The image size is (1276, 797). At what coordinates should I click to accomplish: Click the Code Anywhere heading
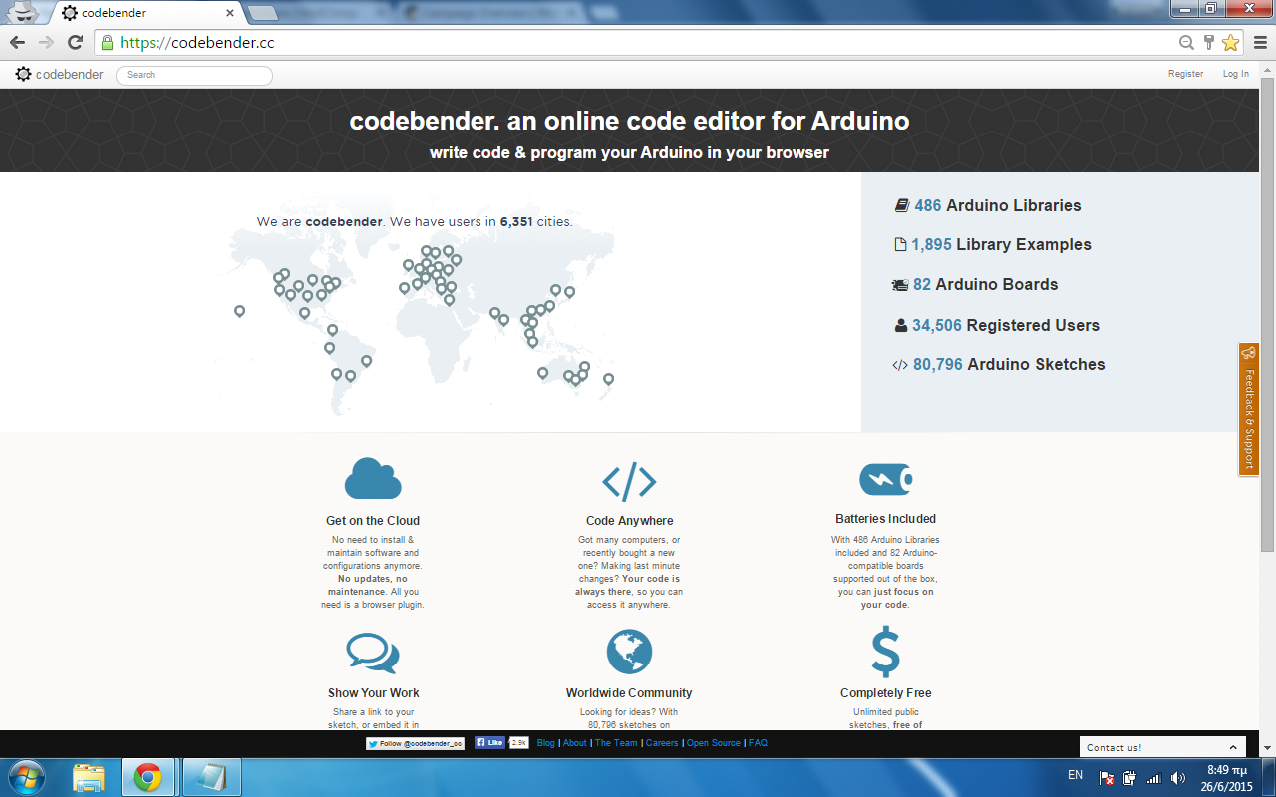pyautogui.click(x=629, y=521)
